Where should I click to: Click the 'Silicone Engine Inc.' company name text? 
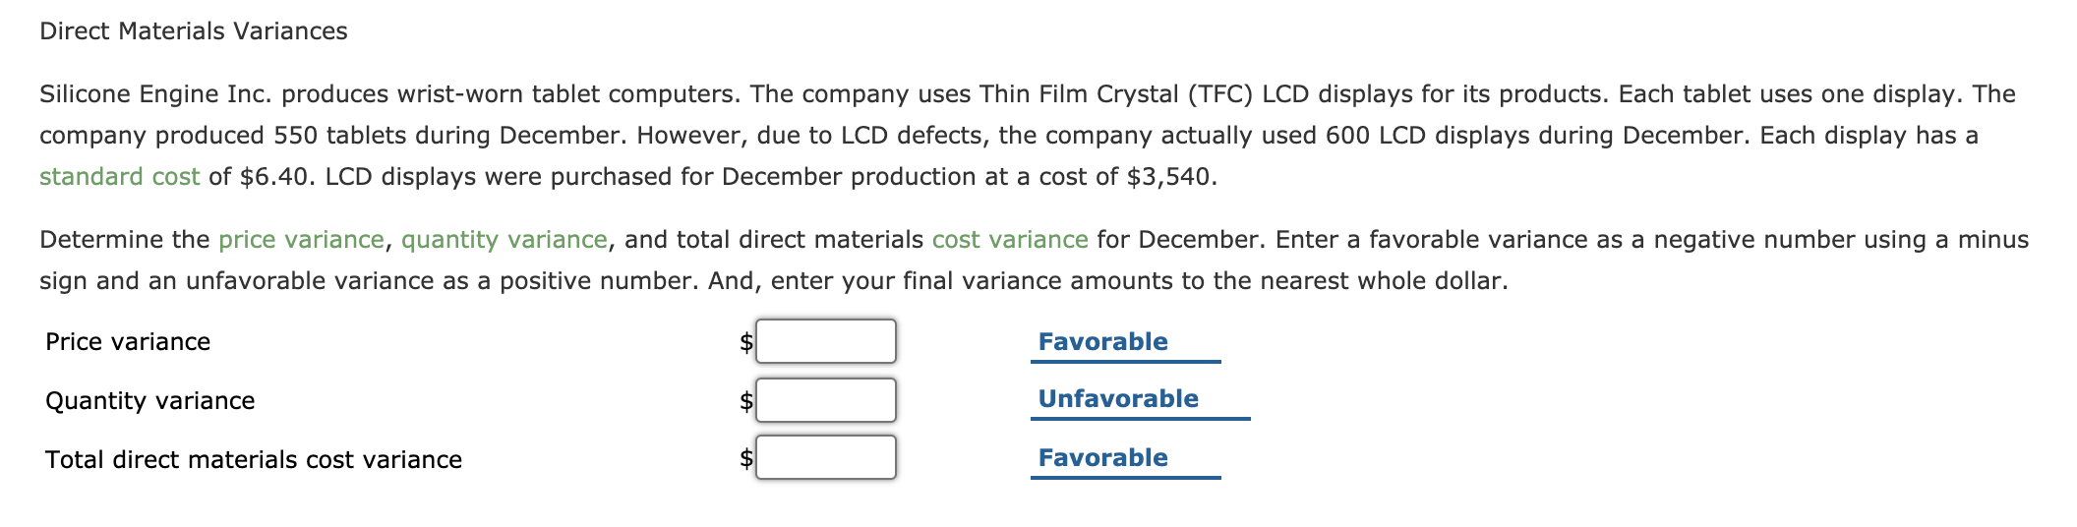click(x=155, y=94)
